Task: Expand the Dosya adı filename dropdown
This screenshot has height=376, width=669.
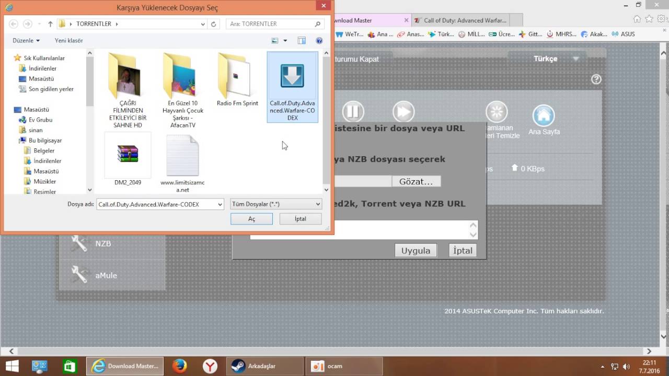Action: [x=220, y=204]
